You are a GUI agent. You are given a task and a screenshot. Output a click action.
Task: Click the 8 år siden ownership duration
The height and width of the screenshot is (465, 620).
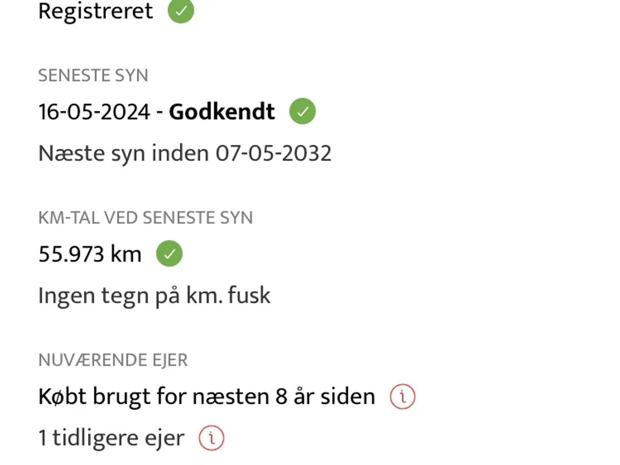(325, 397)
